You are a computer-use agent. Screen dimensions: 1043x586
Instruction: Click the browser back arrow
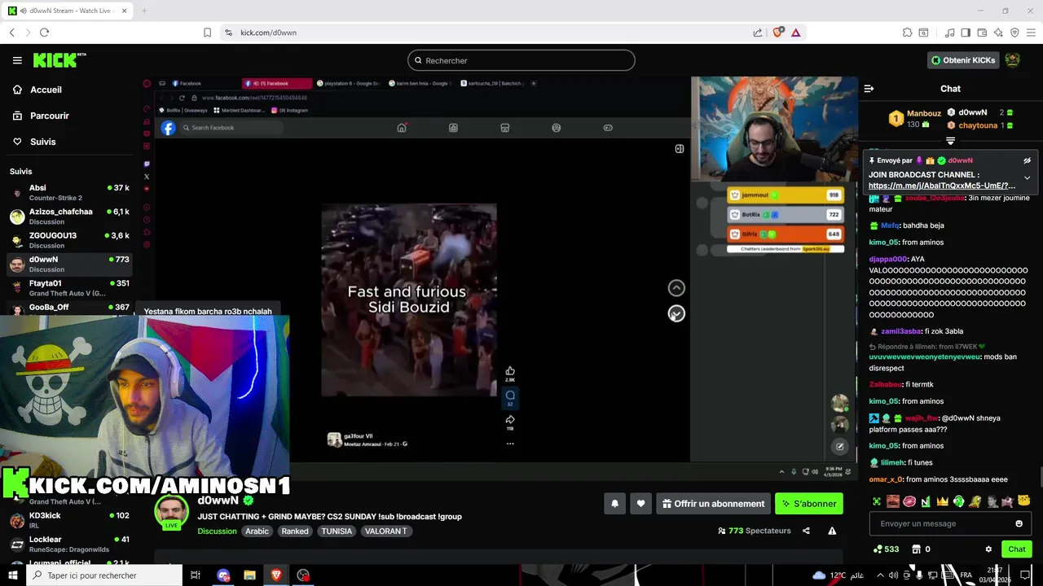[x=12, y=33]
